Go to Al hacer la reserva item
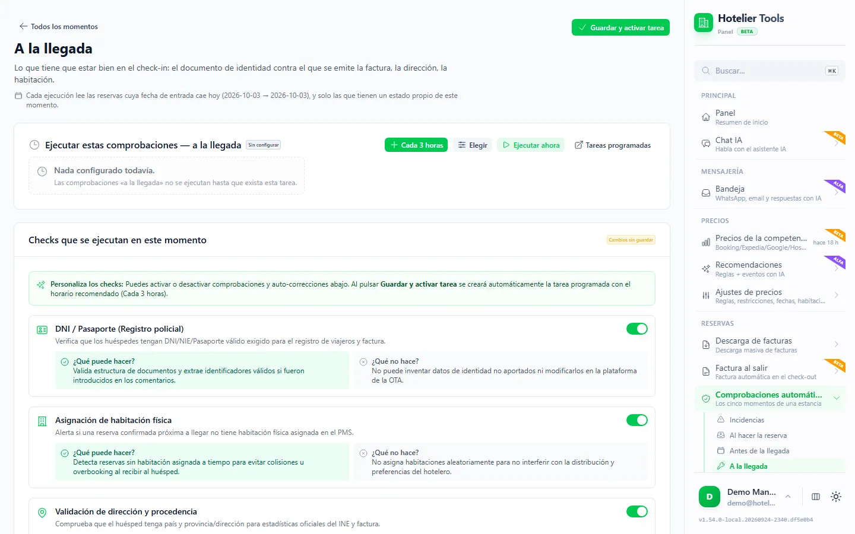This screenshot has width=855, height=534. (778, 435)
